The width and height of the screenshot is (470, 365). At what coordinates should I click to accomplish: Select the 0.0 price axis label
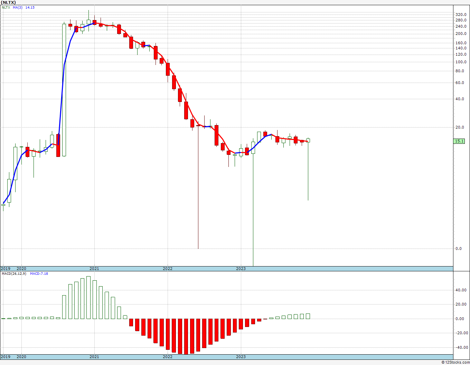coord(459,249)
